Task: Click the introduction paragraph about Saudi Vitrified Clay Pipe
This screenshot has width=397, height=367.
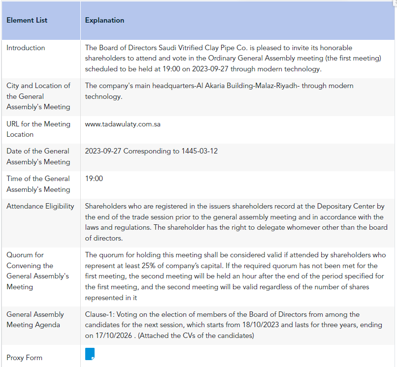Action: 233,59
